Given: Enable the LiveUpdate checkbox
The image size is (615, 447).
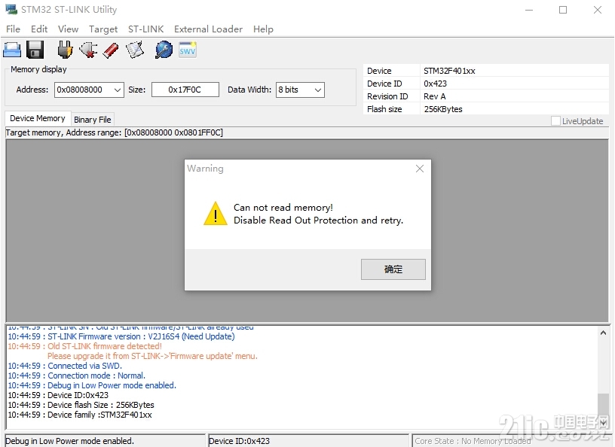Looking at the screenshot, I should (x=555, y=121).
